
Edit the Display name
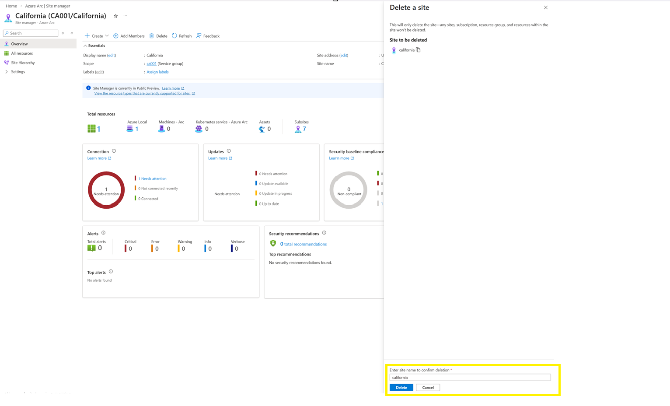[112, 56]
